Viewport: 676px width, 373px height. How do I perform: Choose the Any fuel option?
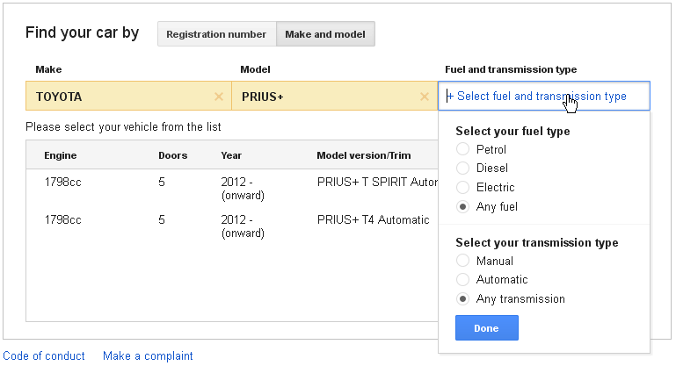tap(462, 206)
